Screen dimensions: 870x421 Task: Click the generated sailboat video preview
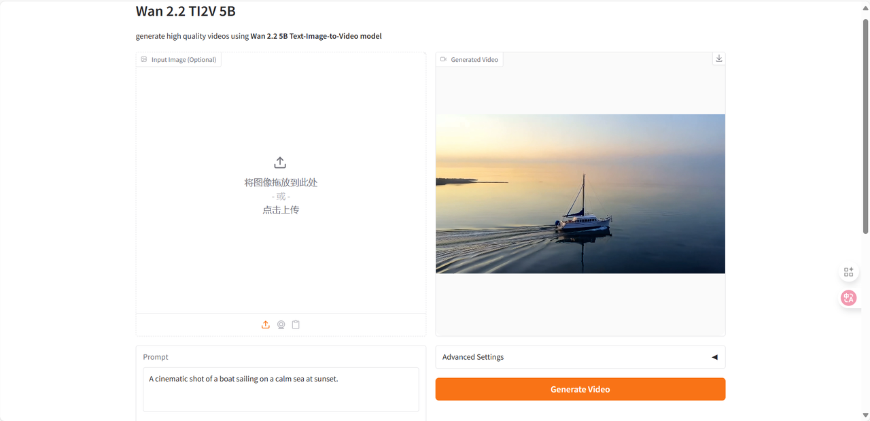[x=580, y=194]
